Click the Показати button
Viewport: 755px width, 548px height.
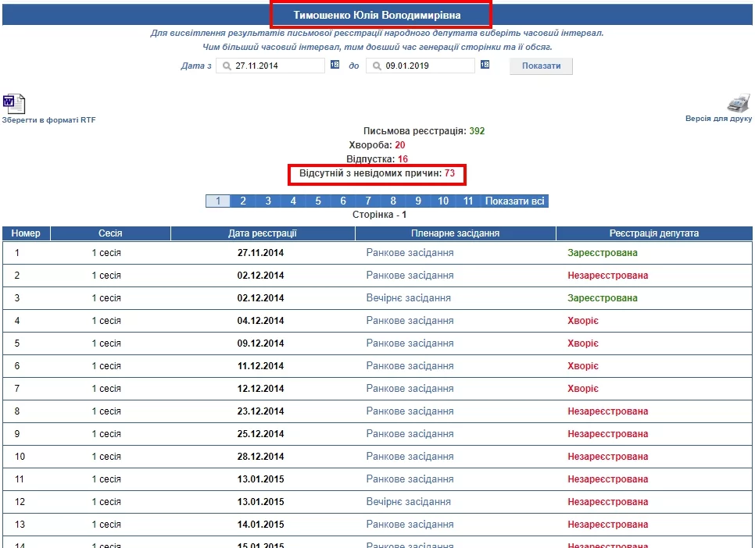[541, 66]
